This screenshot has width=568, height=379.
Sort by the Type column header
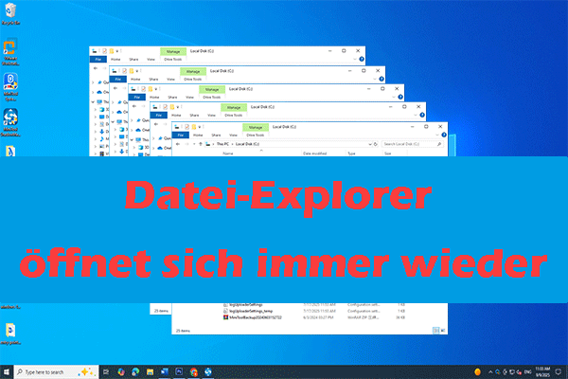pyautogui.click(x=351, y=153)
